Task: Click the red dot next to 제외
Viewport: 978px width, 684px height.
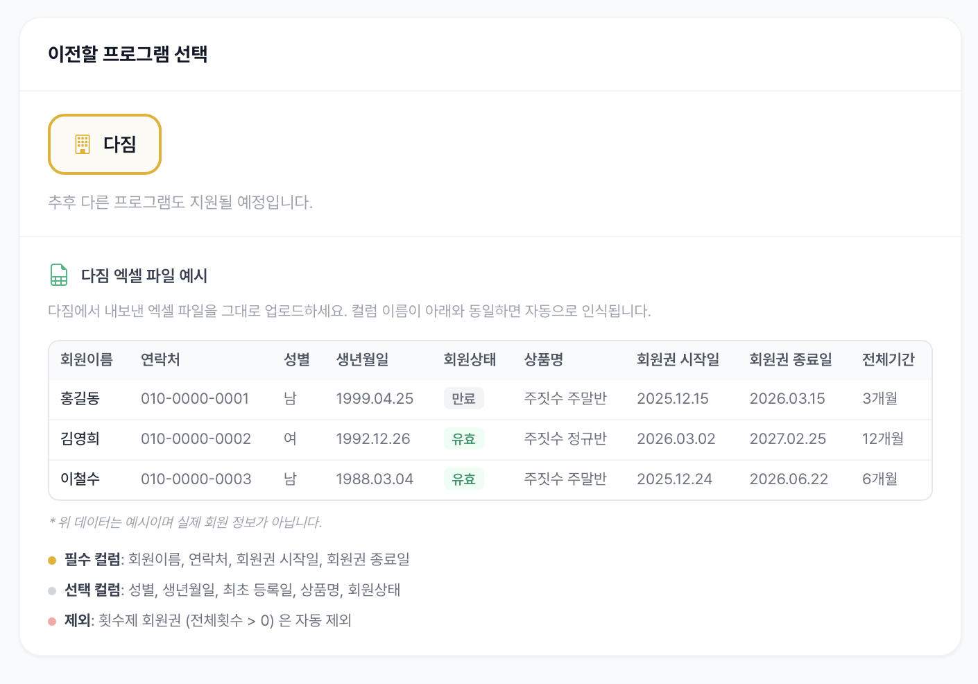Action: (x=51, y=619)
